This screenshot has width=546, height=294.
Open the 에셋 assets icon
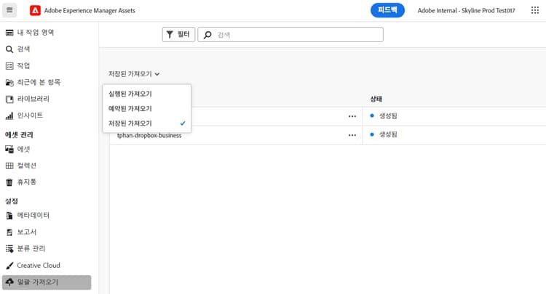[x=9, y=150]
